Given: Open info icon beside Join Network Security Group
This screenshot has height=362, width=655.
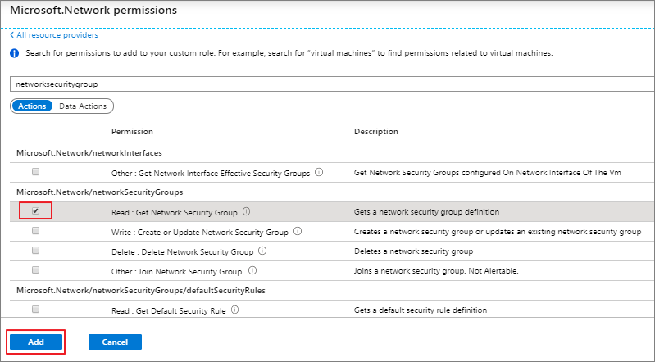Looking at the screenshot, I should point(252,270).
